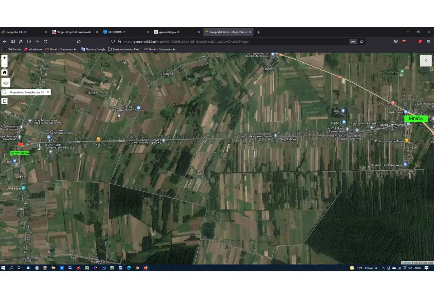Image resolution: width=434 pixels, height=289 pixels.
Task: Expand the right side panel chevron
Action: point(426,61)
